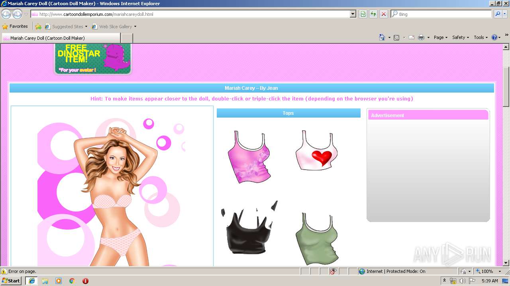Click the volume speaker tray icon
This screenshot has height=286, width=510.
click(462, 281)
